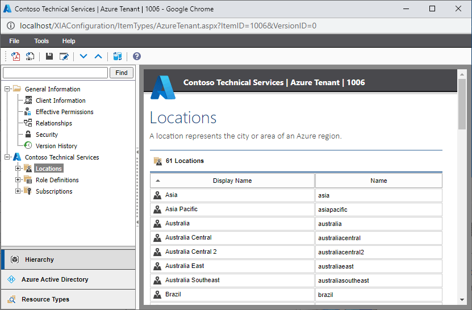Expand the Locations tree node
The image size is (472, 310).
(18, 168)
